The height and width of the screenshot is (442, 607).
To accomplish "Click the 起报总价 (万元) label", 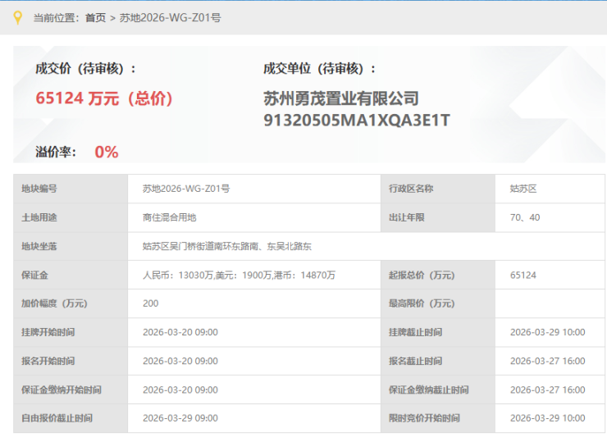I will pos(422,276).
